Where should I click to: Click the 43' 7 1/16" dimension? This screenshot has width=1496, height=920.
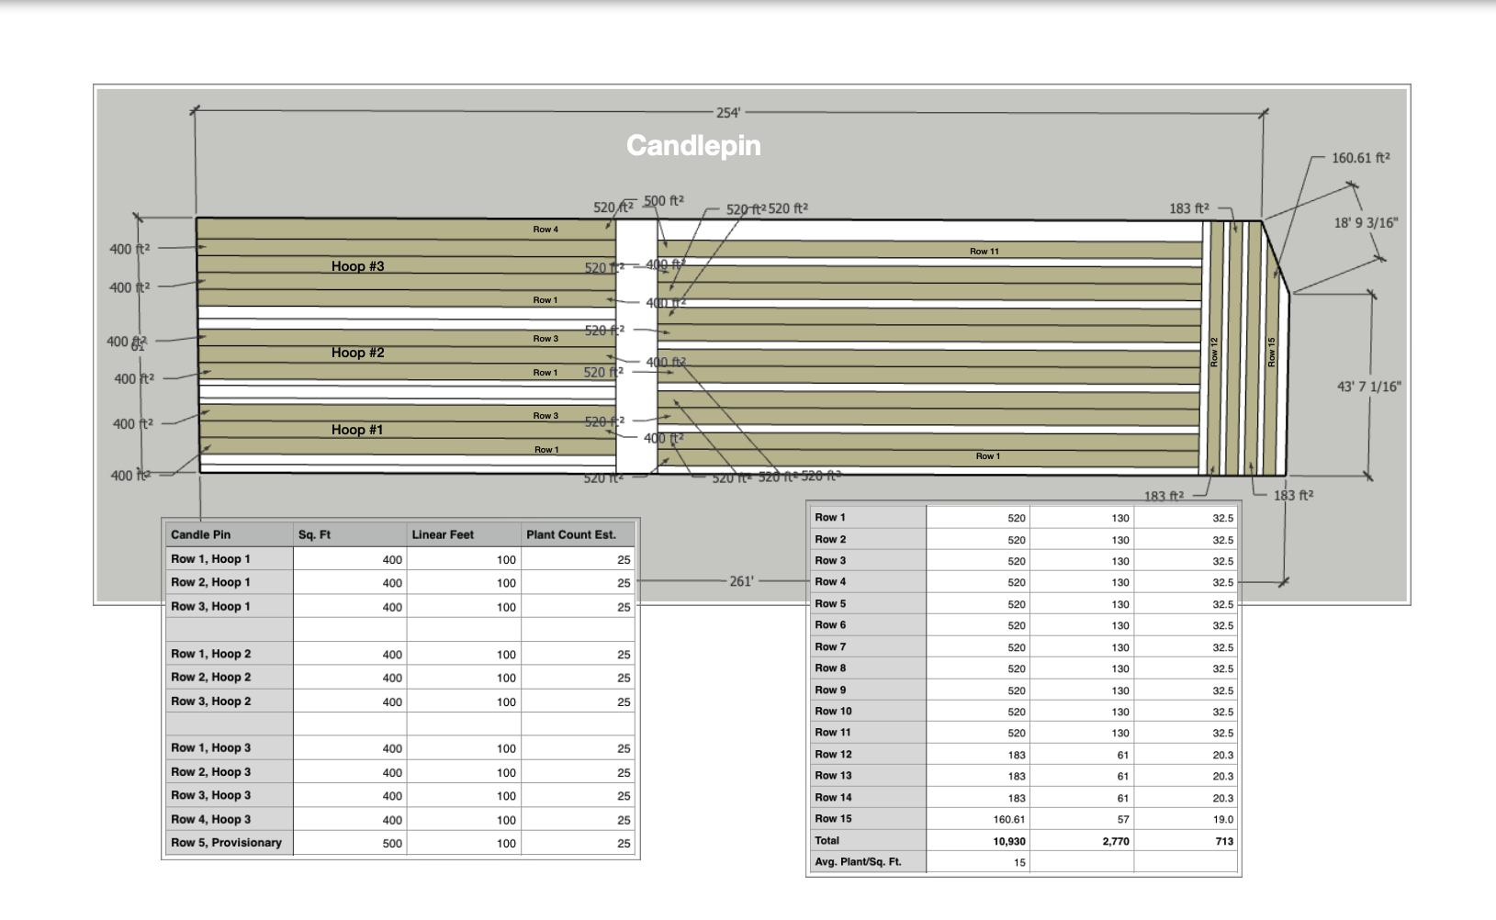[x=1368, y=387]
